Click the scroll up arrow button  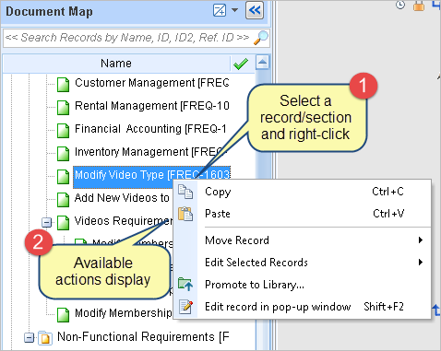pos(262,63)
